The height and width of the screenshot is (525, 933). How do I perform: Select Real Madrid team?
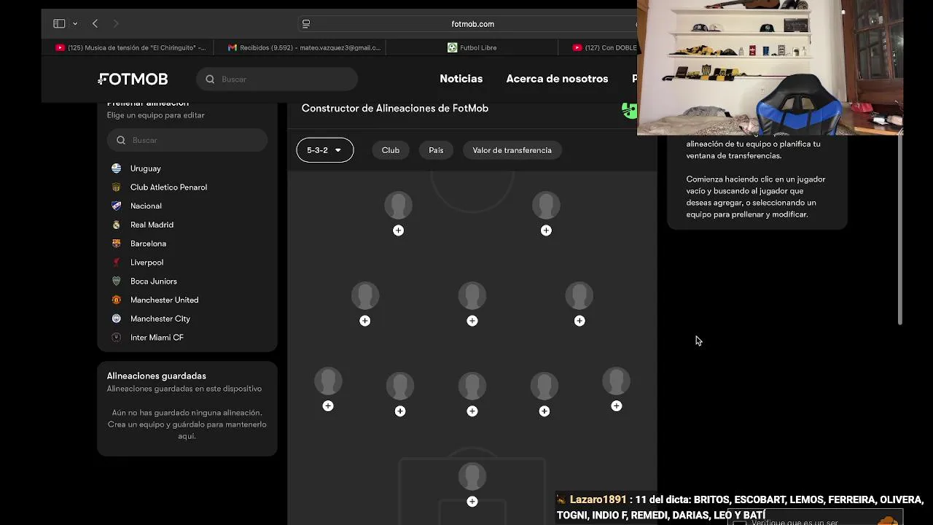coord(152,225)
